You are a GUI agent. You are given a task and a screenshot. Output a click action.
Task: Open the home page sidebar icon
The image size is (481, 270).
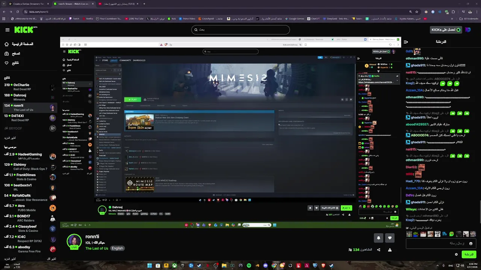click(6, 44)
